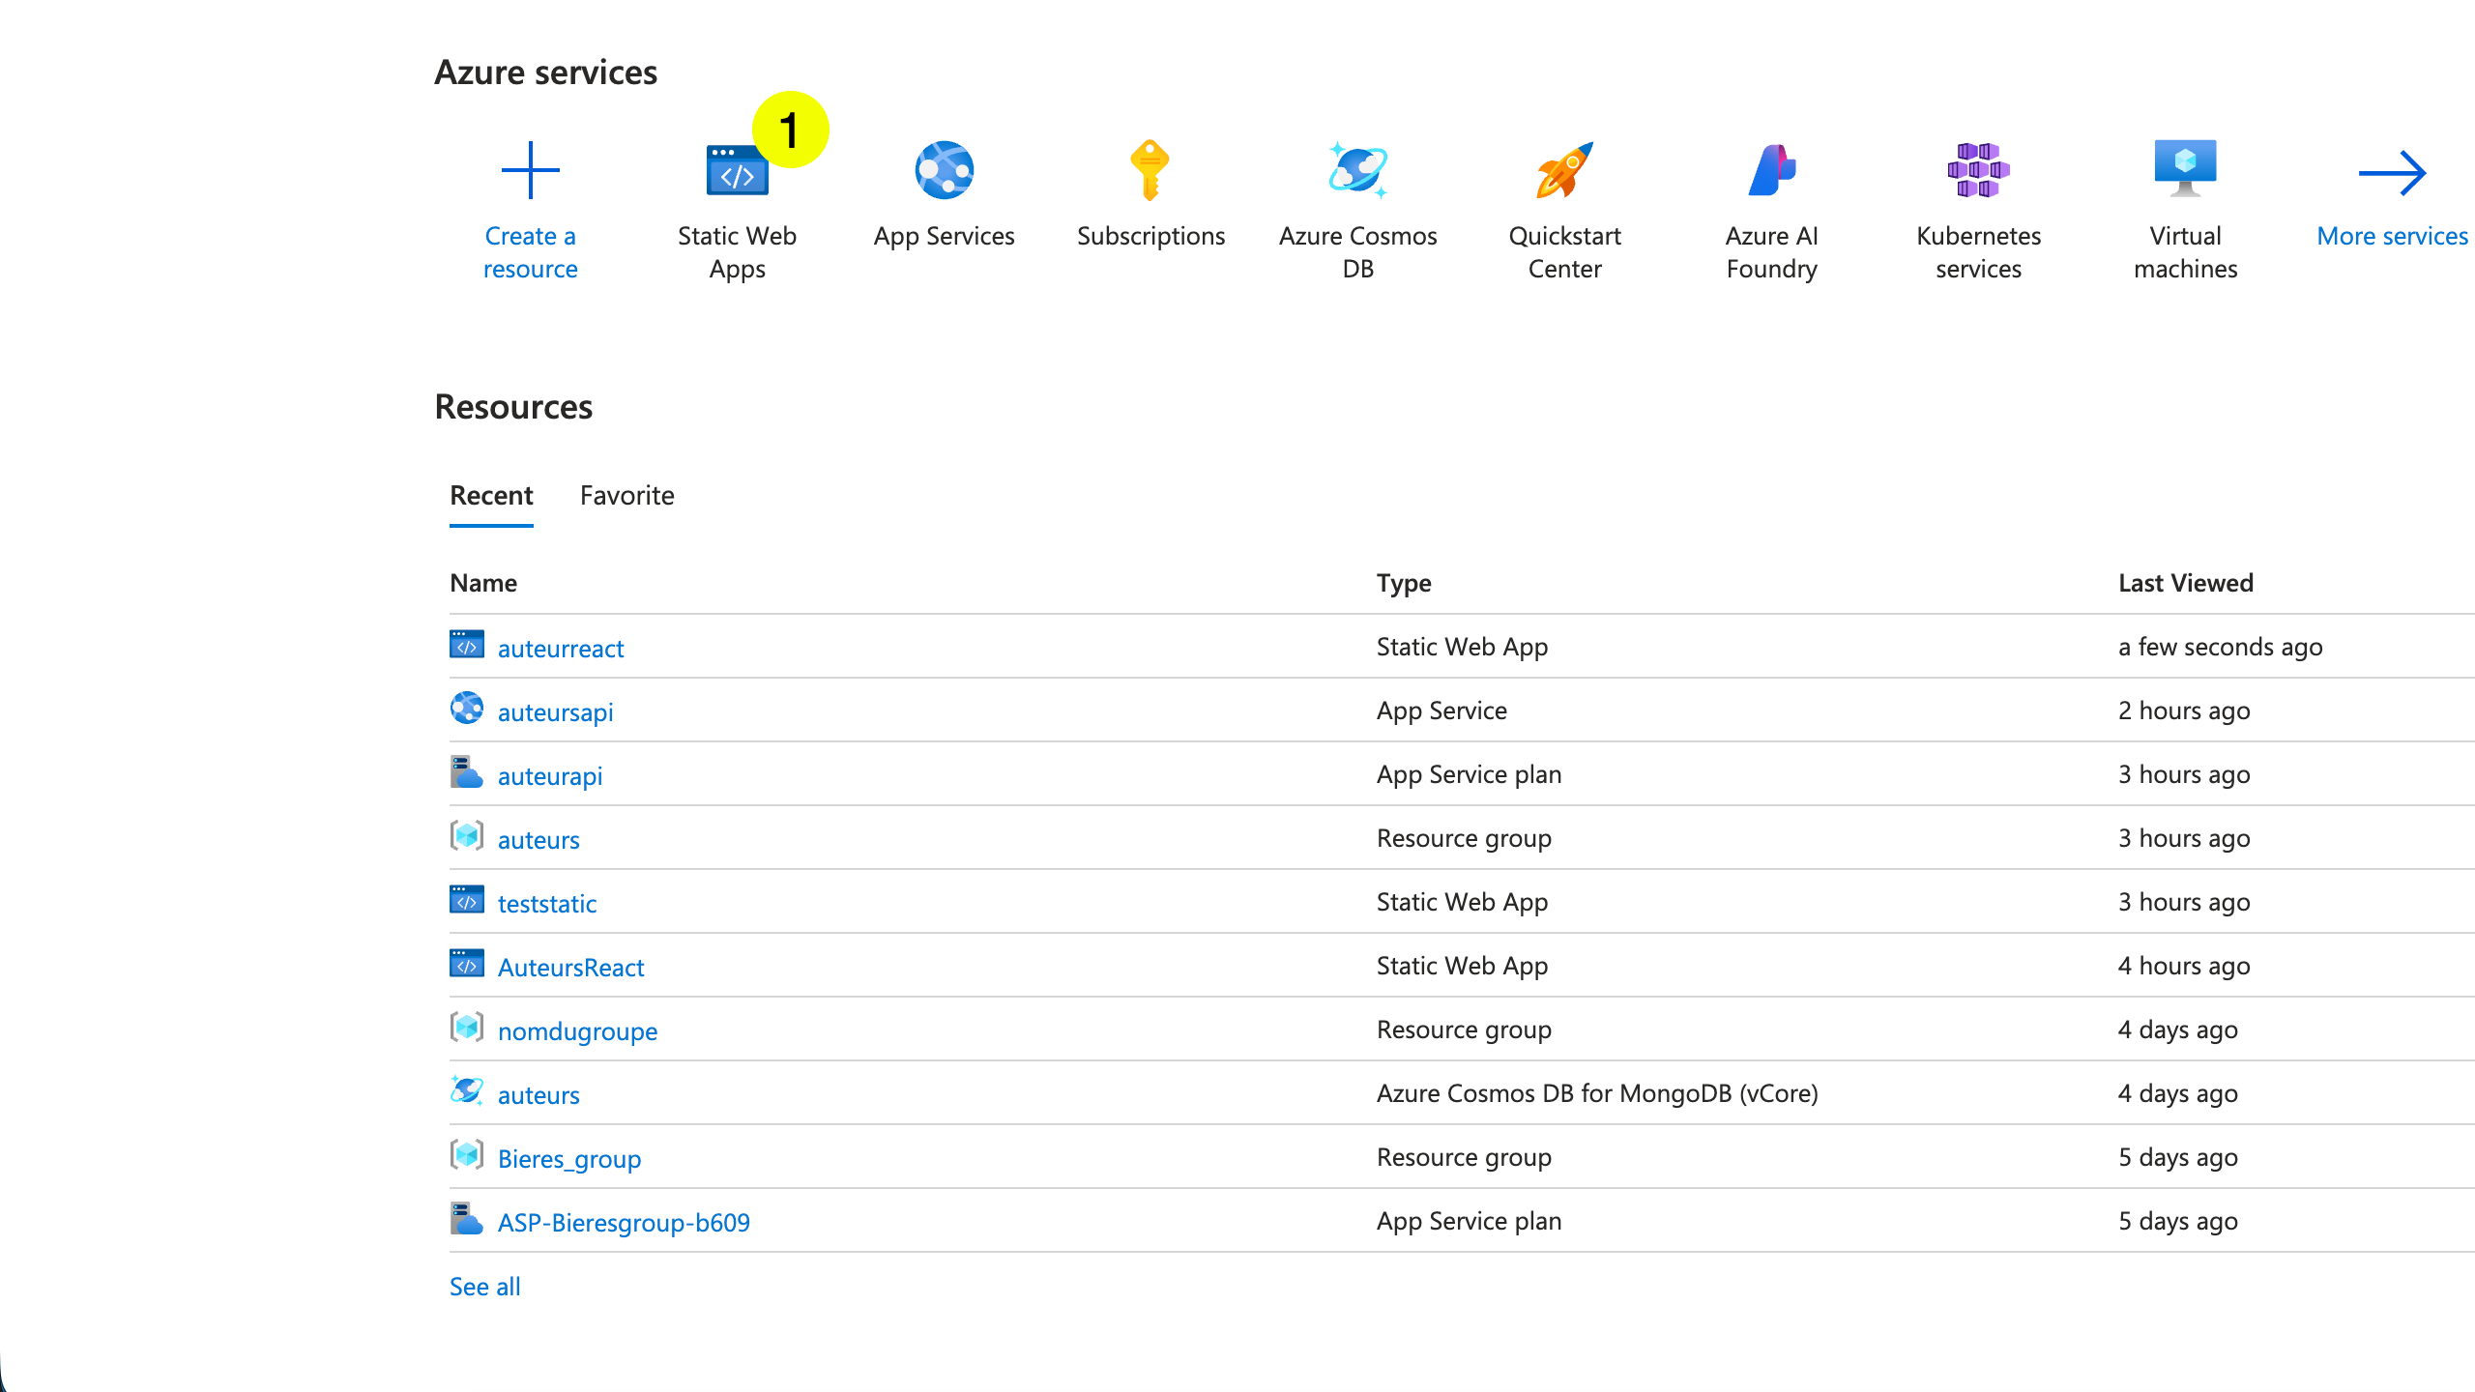This screenshot has height=1392, width=2475.
Task: Open the Bieres_group resource group
Action: [569, 1158]
